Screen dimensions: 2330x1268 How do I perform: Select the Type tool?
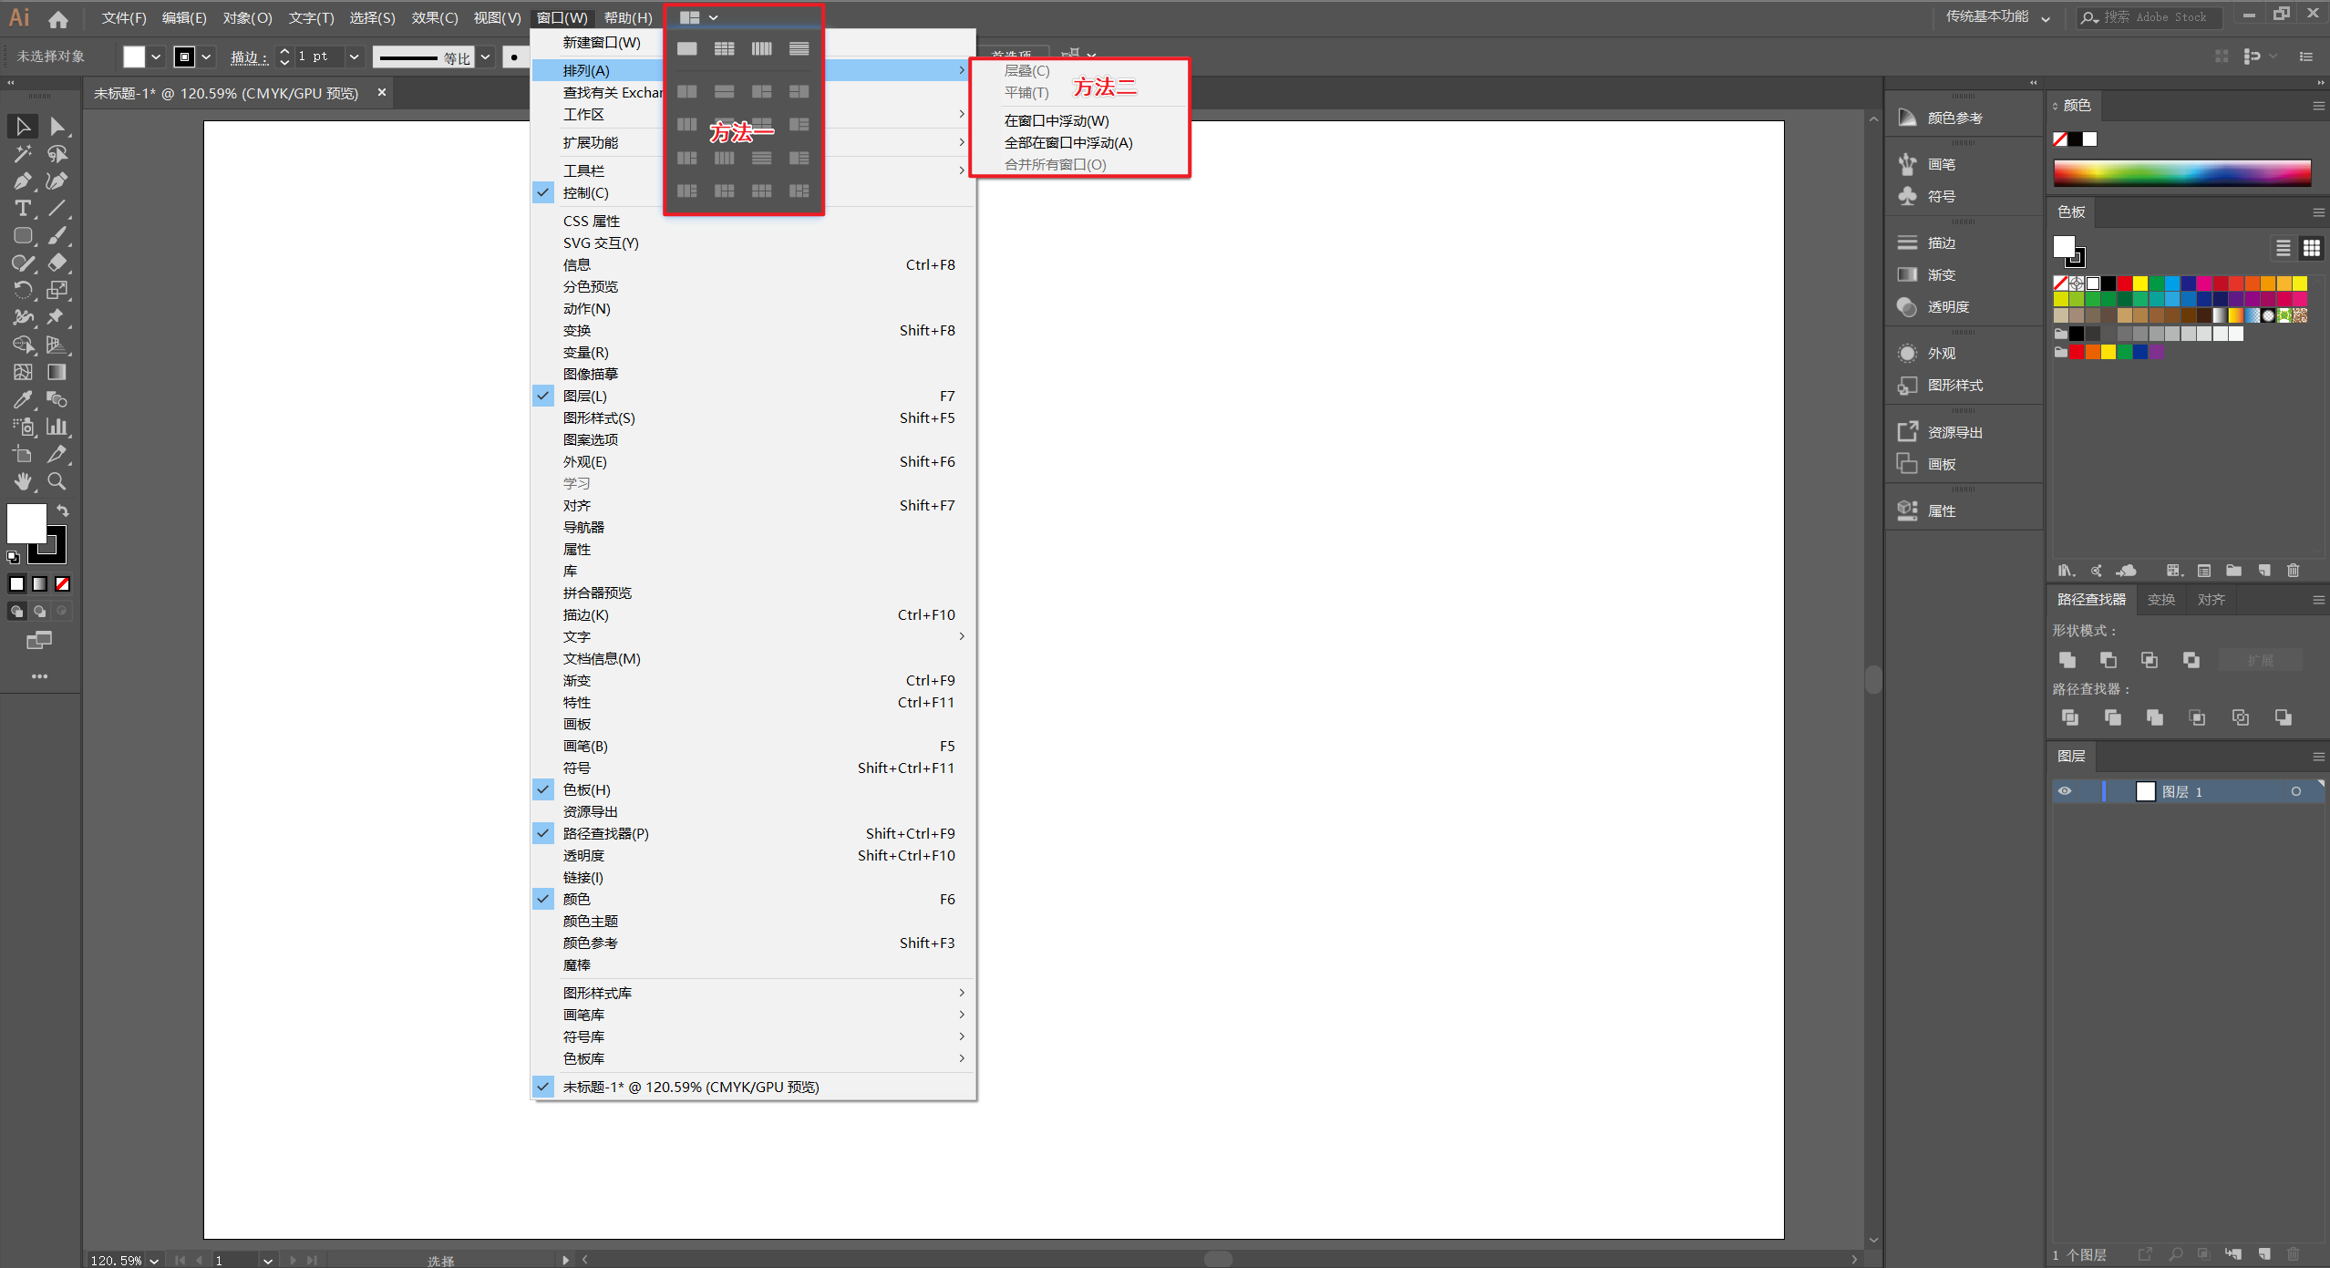click(22, 209)
